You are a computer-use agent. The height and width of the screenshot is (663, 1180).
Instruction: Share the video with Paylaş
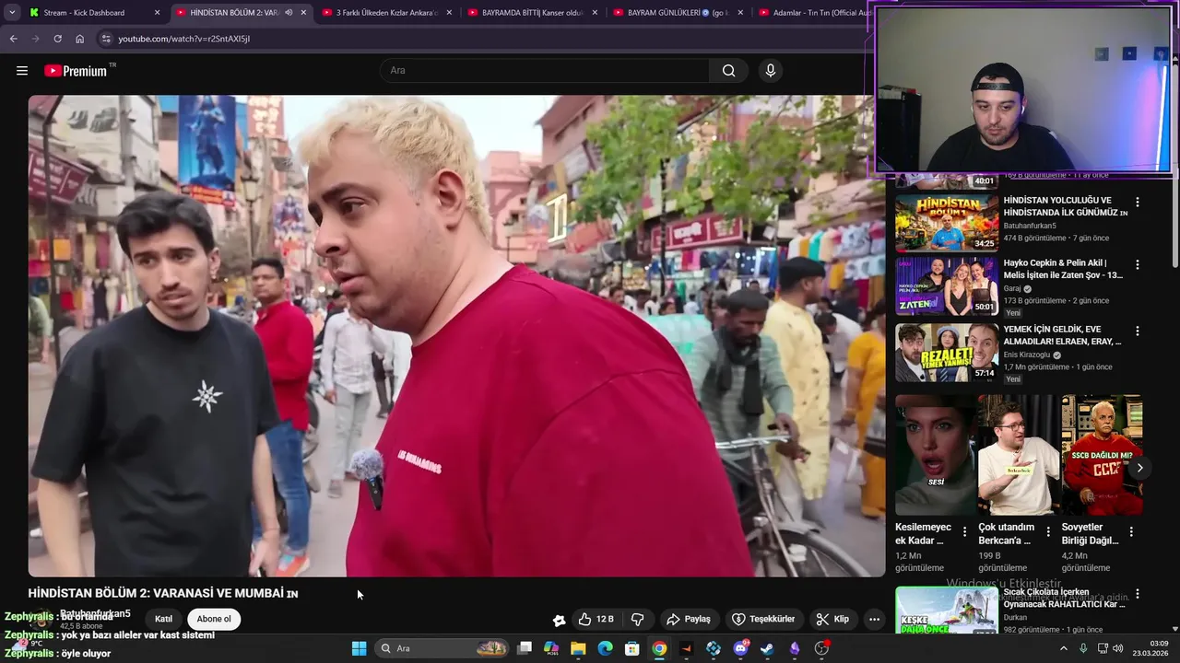pyautogui.click(x=689, y=620)
